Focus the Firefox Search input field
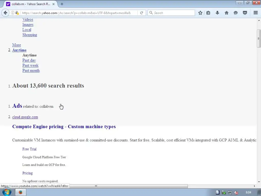261x196 pixels. point(171,13)
